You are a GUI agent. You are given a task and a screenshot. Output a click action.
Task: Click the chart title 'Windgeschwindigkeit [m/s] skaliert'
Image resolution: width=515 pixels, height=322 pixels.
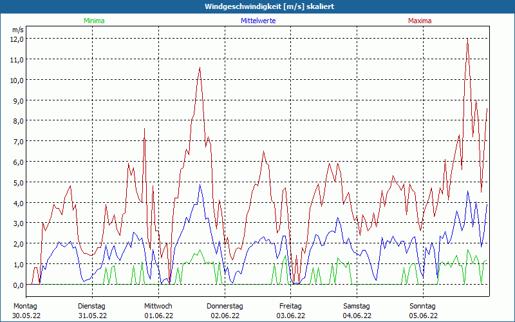(269, 6)
